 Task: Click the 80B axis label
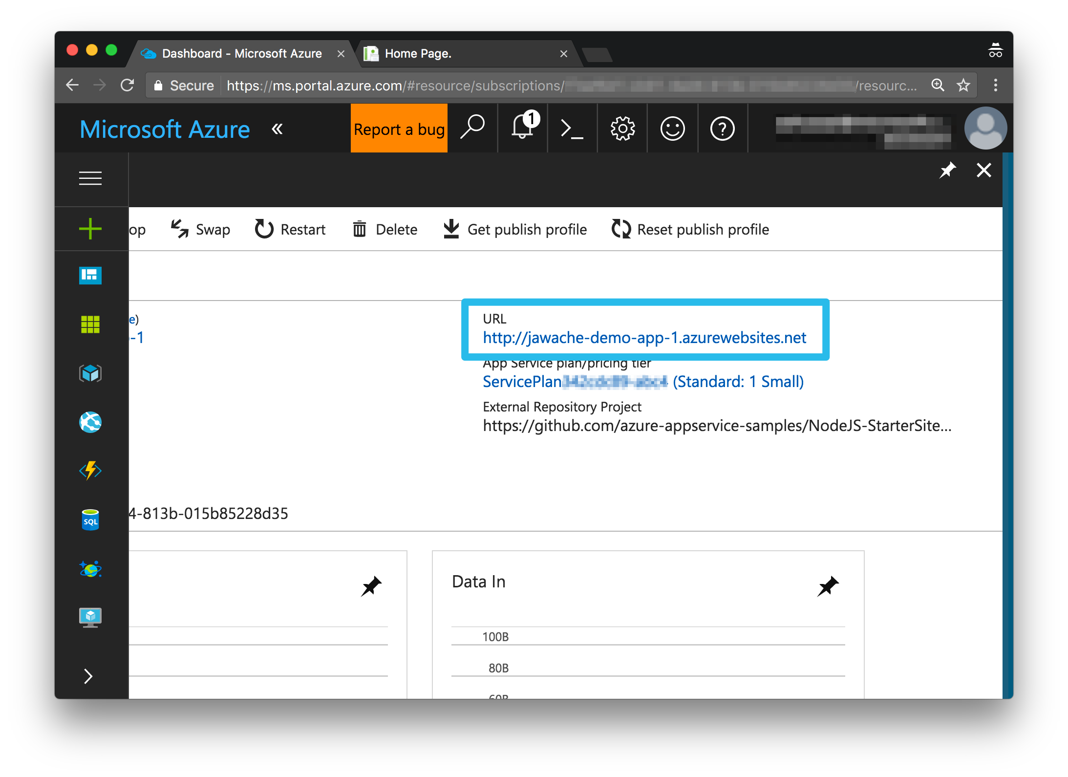coord(498,668)
